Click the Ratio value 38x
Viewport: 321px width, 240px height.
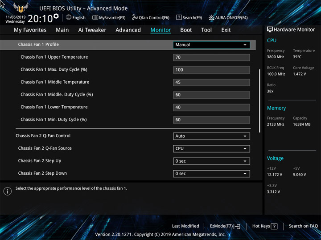270,91
